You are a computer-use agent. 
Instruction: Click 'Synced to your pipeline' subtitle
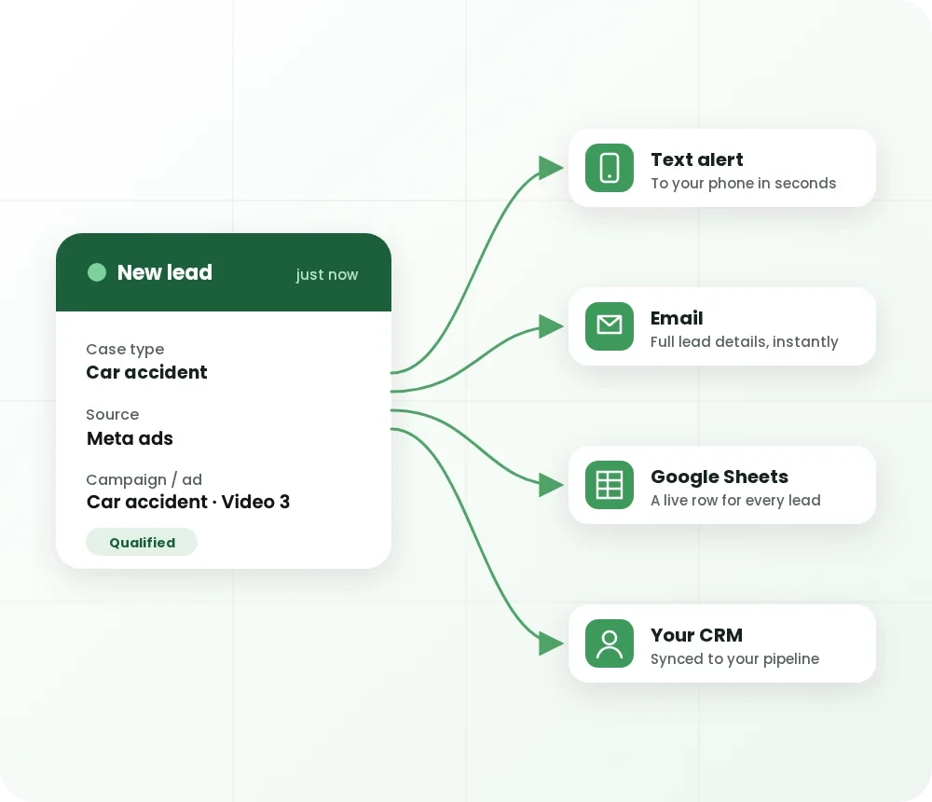[734, 658]
